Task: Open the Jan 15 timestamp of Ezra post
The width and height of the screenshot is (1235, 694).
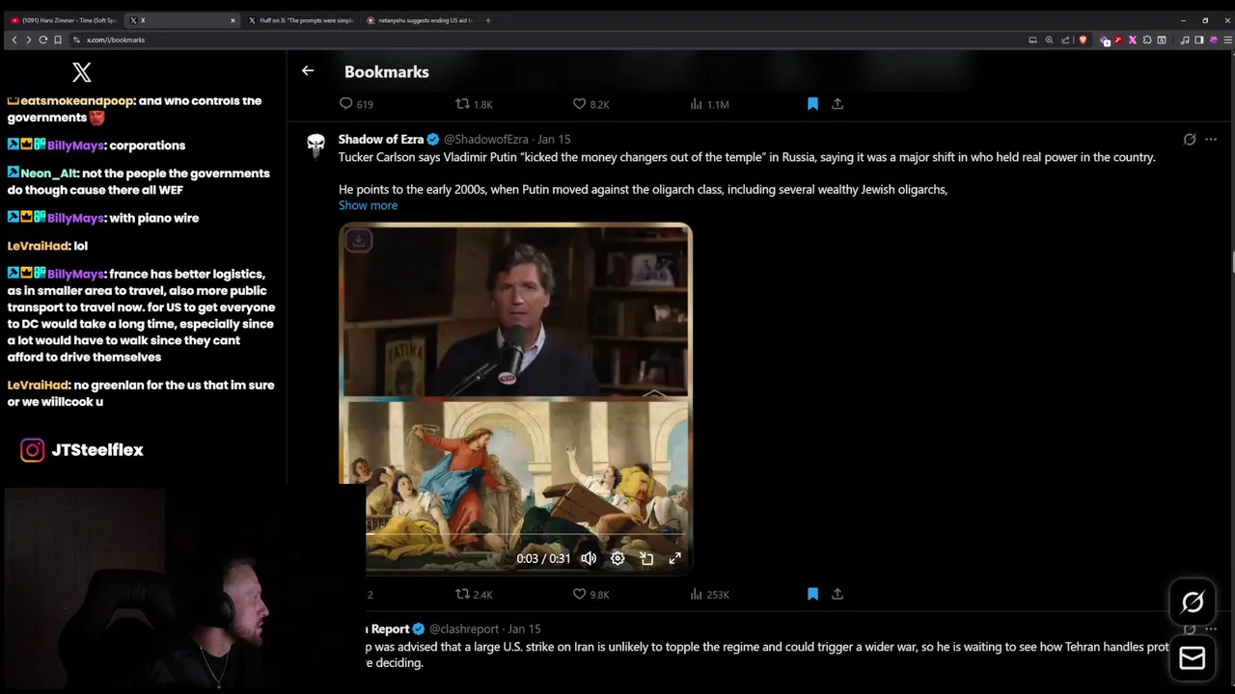Action: coord(554,140)
